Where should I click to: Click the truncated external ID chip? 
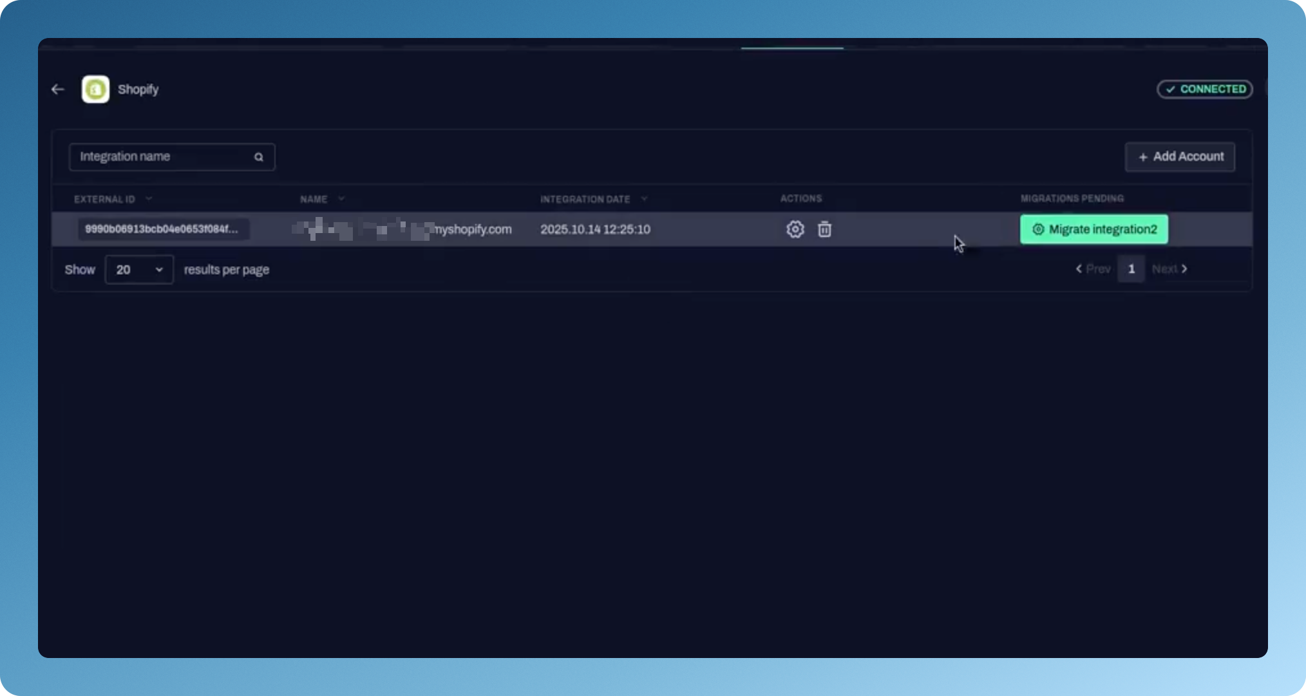[162, 229]
